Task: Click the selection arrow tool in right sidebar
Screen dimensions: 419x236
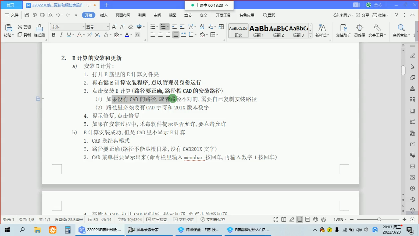Action: click(412, 67)
